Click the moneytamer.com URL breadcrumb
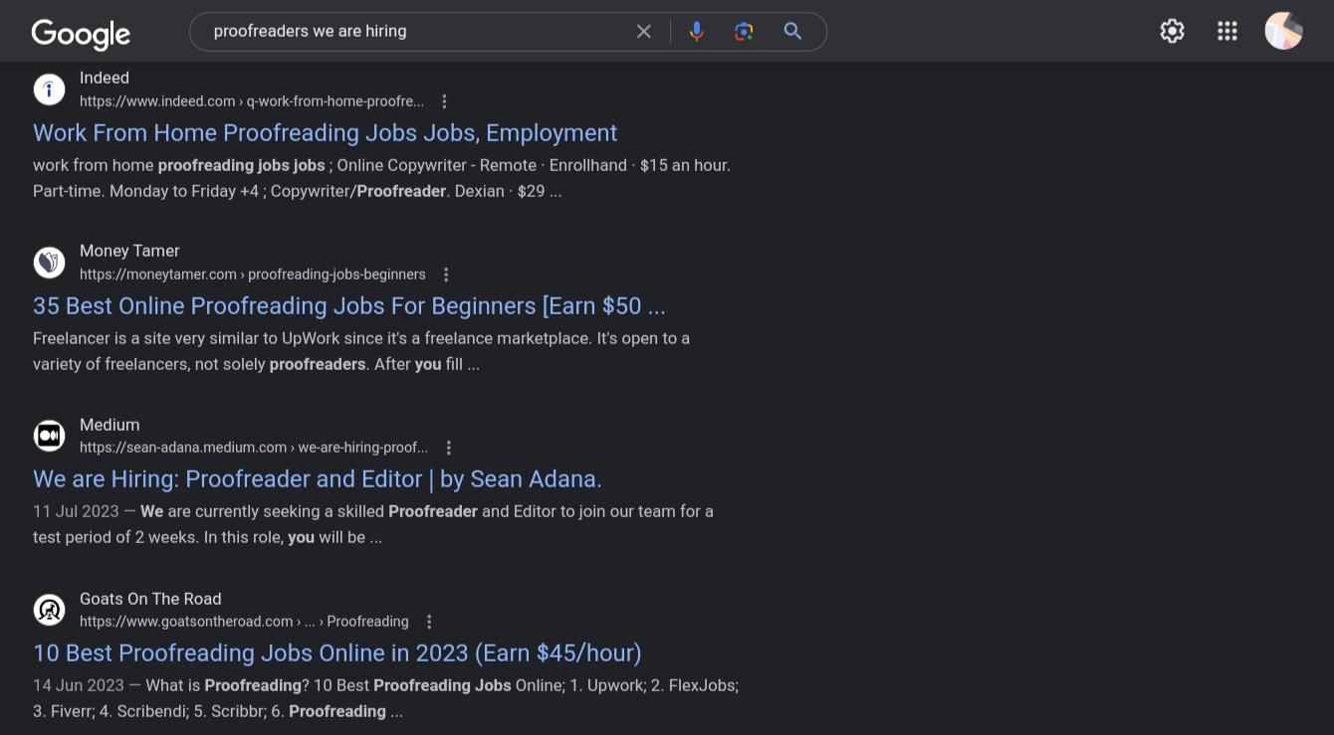 point(253,275)
